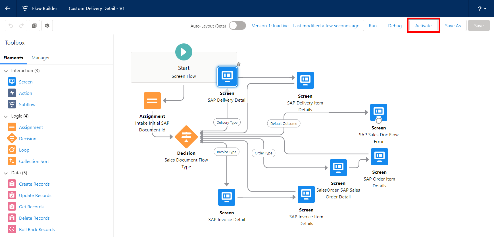
Task: Click the copy elements toolbar icon
Action: point(34,26)
